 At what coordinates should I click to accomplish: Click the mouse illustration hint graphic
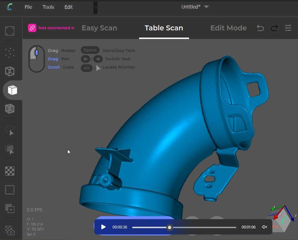(x=36, y=59)
